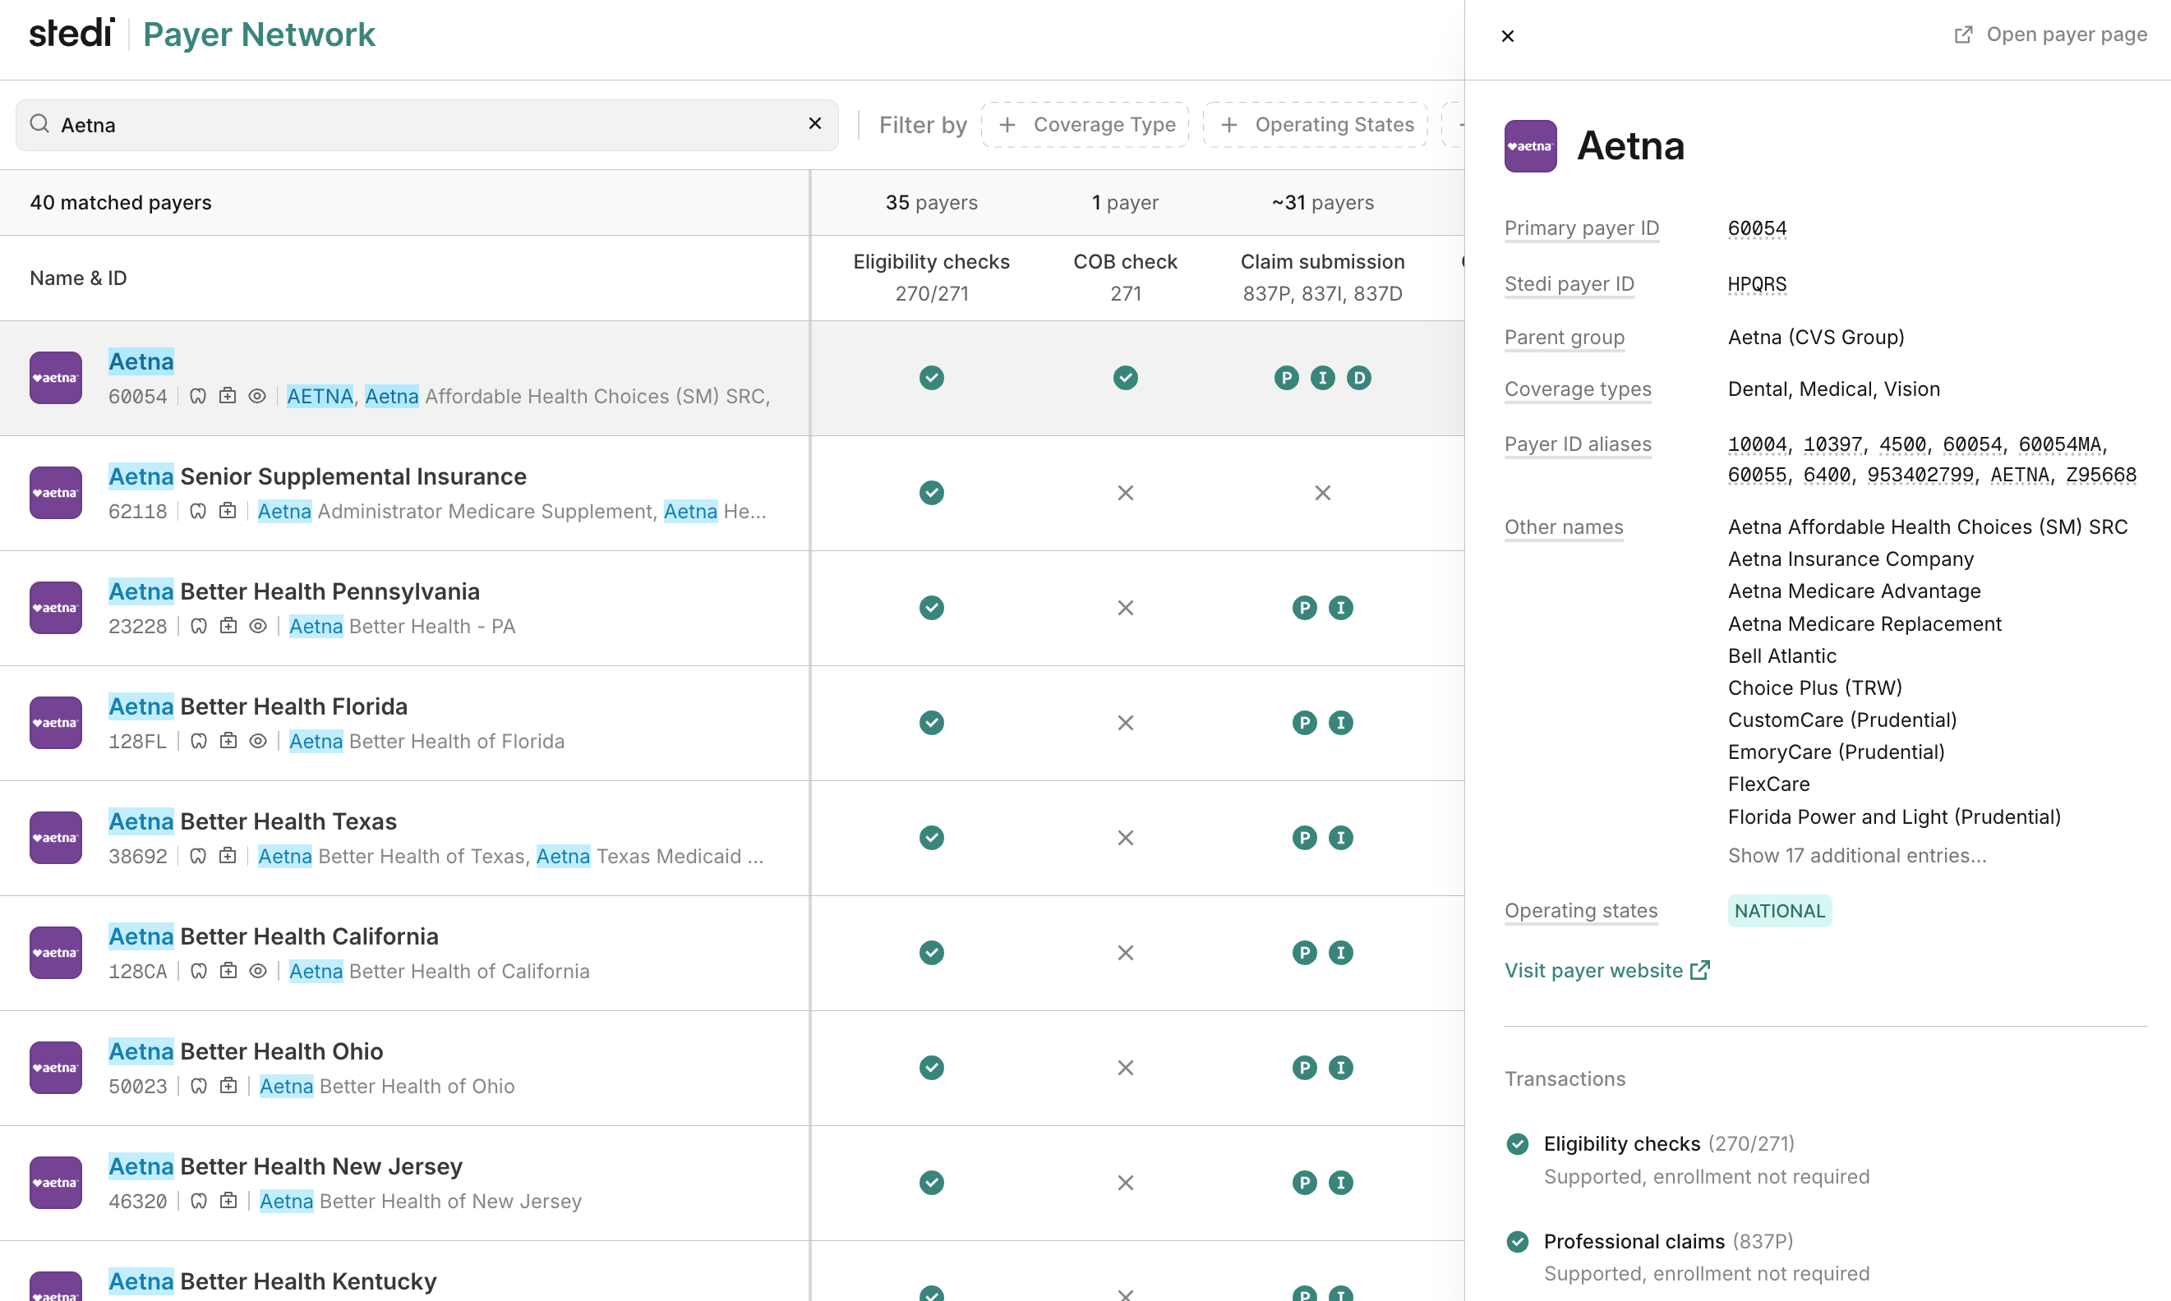Click the Parent group label

pos(1564,338)
